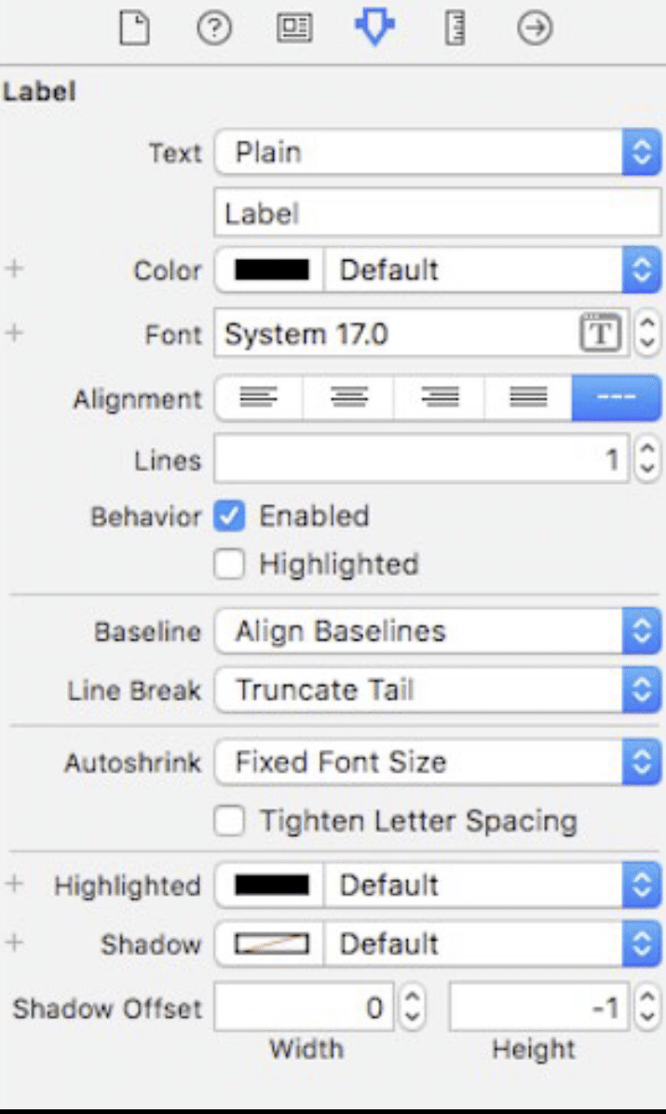Enable Tighten Letter Spacing
The height and width of the screenshot is (1114, 666).
coord(229,820)
